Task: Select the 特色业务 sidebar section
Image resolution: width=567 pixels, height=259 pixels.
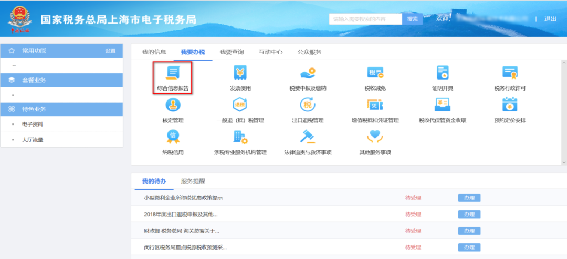Action: point(62,109)
